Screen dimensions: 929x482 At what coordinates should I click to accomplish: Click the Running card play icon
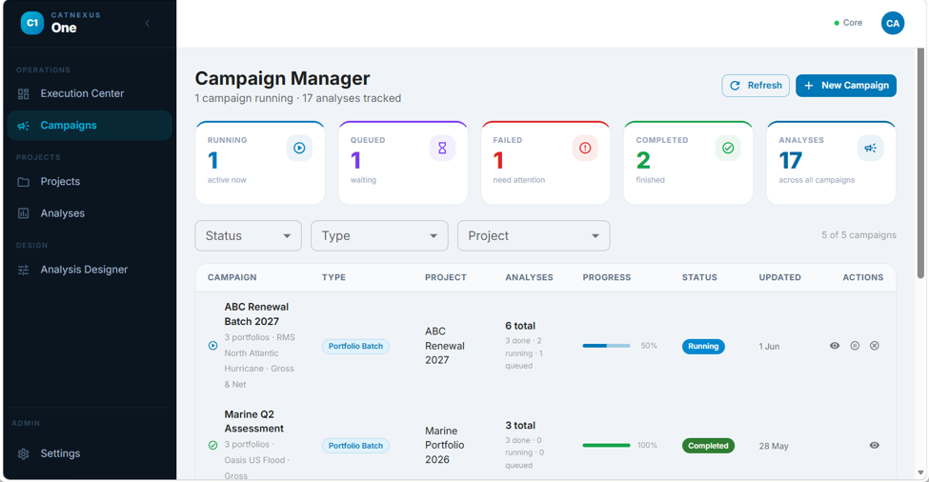[299, 148]
